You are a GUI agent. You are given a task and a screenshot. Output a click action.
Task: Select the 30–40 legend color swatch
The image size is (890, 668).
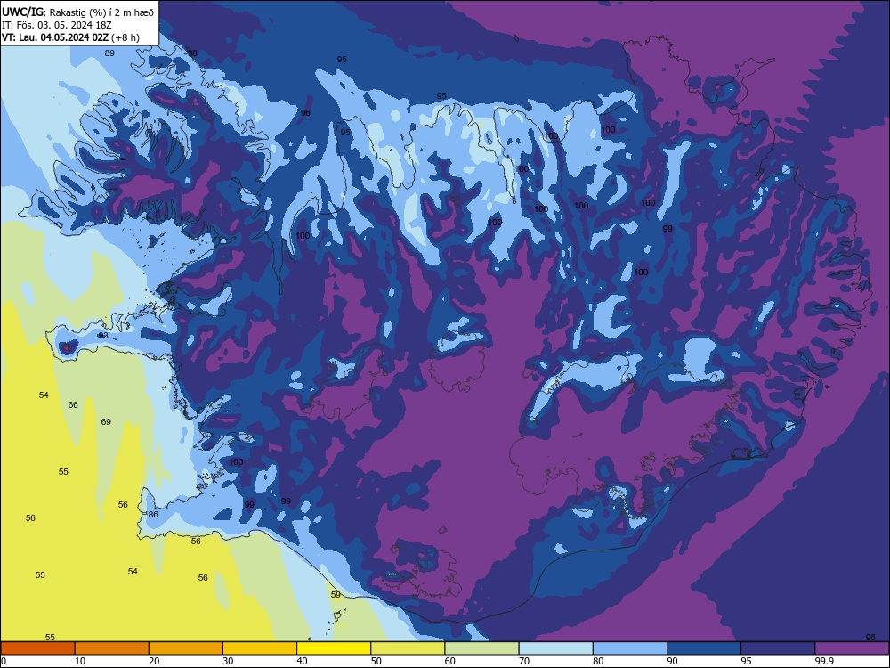tap(260, 648)
